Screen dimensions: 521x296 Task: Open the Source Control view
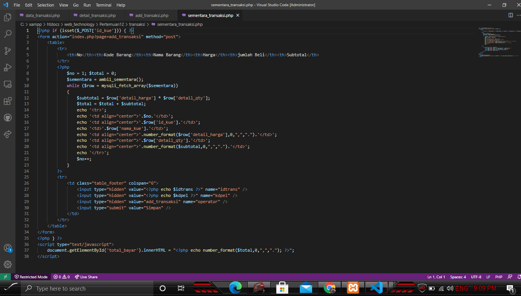[8, 50]
